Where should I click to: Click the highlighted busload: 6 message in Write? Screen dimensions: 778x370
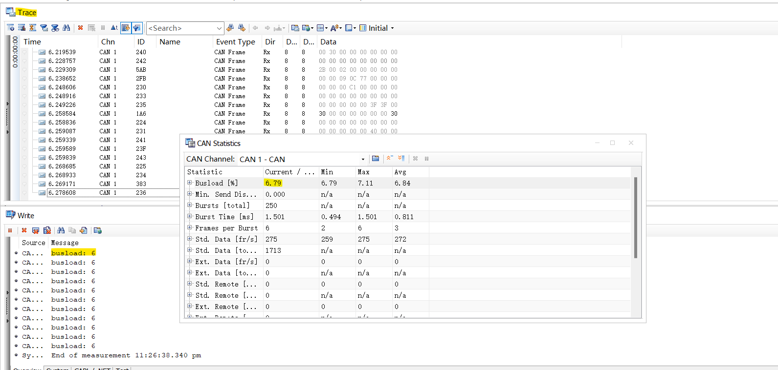(73, 253)
